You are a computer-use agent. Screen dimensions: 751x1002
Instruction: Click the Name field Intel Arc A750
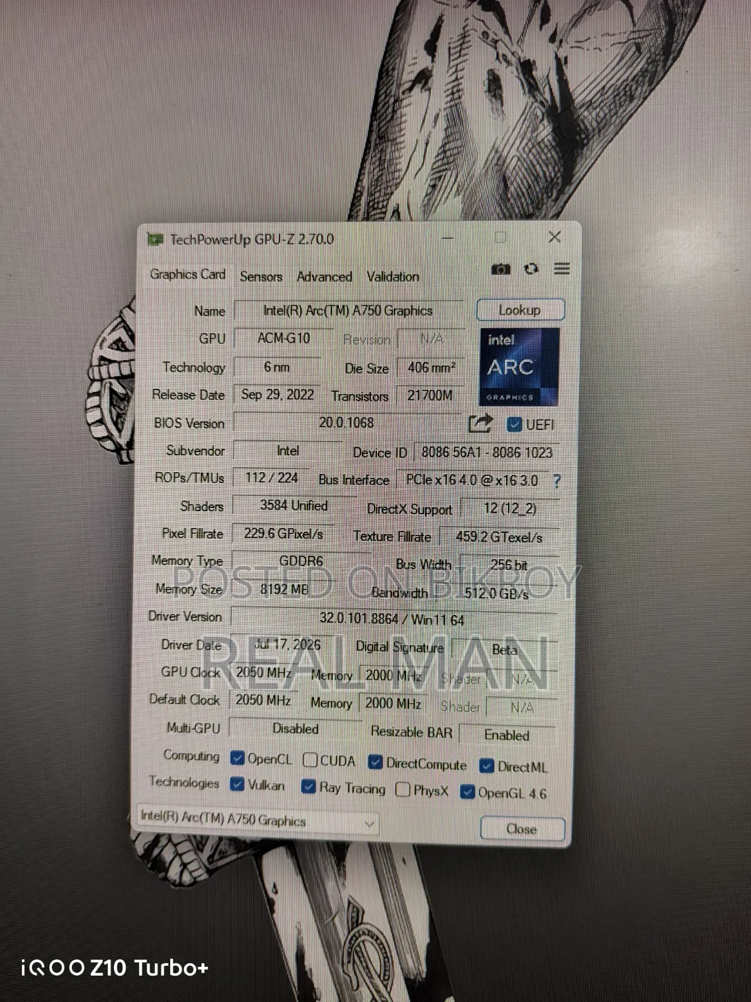pyautogui.click(x=348, y=311)
